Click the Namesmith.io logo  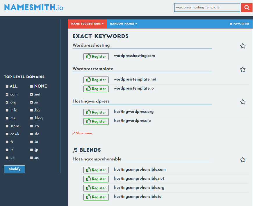tap(33, 8)
